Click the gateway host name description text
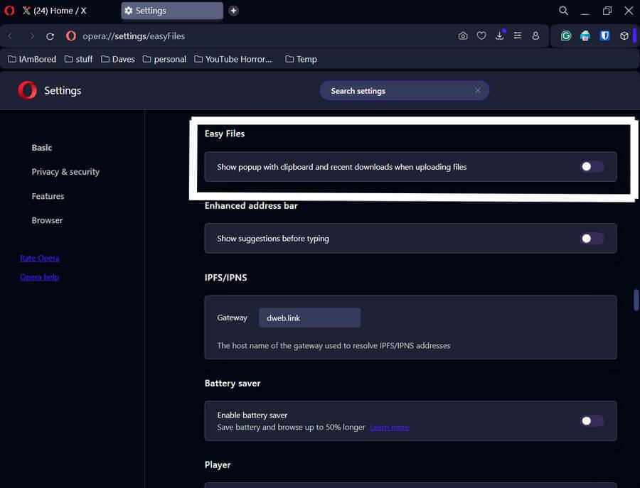Image resolution: width=640 pixels, height=488 pixels. click(334, 346)
